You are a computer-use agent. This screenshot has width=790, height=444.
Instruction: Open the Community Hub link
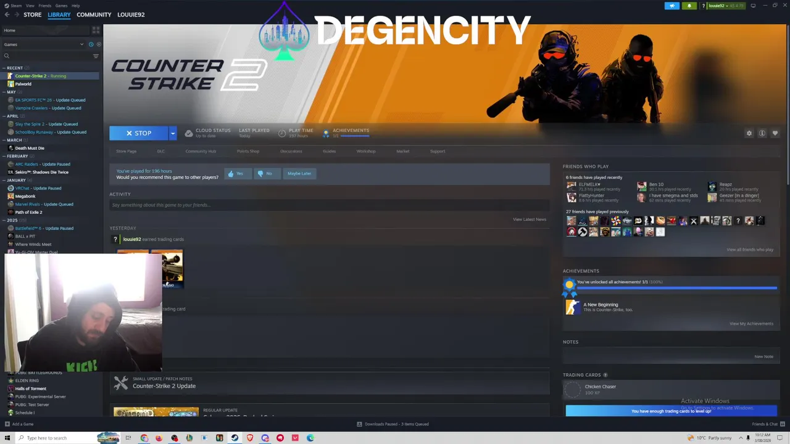201,151
